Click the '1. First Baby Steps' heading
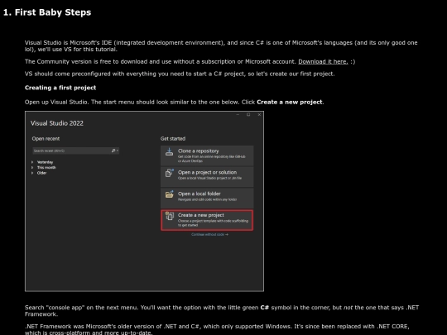Screen dimensions: 447x335 (47, 12)
